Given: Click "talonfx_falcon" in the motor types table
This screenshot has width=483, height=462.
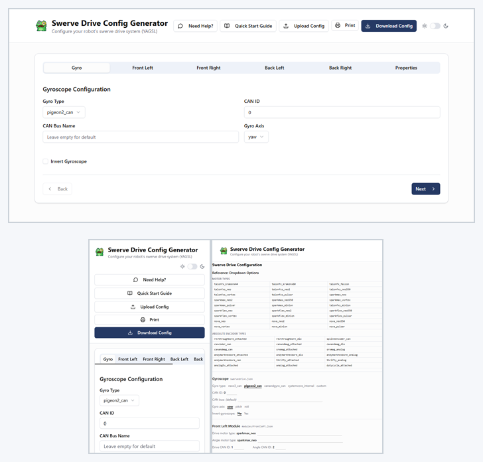Looking at the screenshot, I should point(339,284).
